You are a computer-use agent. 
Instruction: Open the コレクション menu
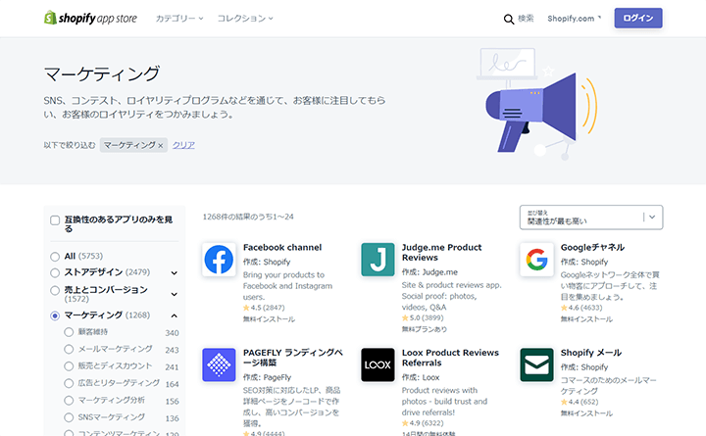click(244, 19)
